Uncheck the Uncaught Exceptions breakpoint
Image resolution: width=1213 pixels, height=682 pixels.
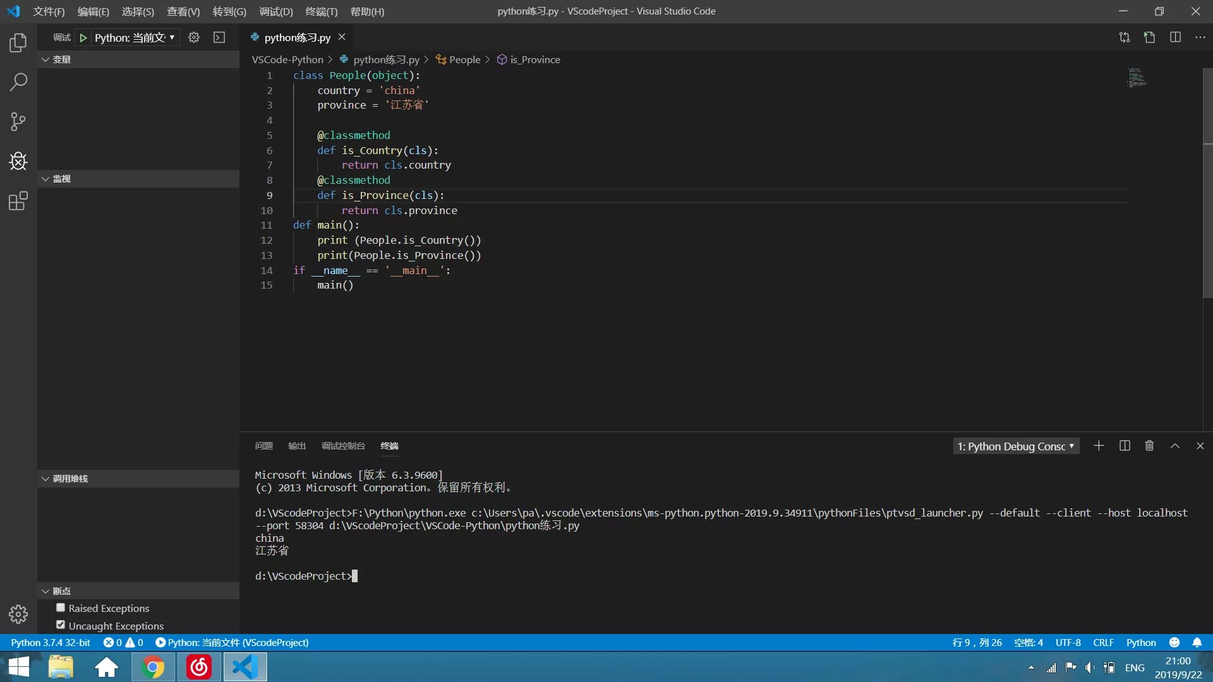pyautogui.click(x=61, y=625)
